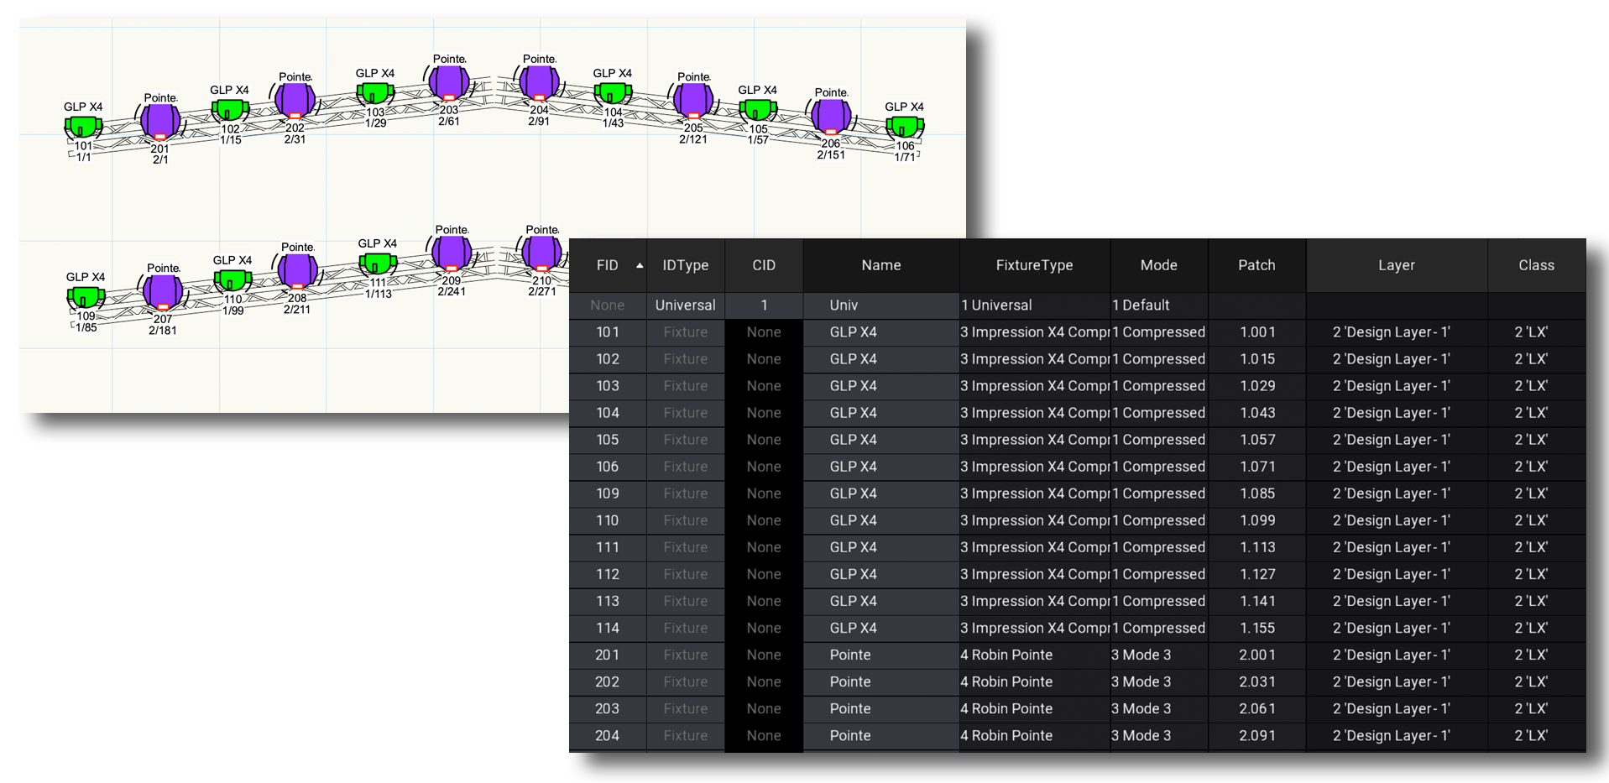Select FID cell 109
Screen dimensions: 1609x783
[608, 493]
